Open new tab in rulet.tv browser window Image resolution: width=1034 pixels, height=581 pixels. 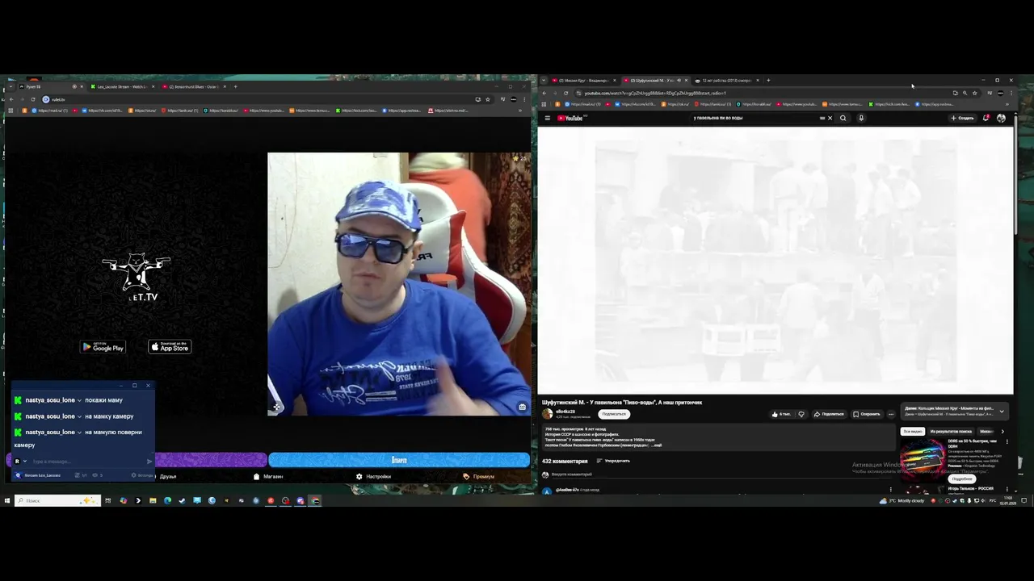(235, 86)
